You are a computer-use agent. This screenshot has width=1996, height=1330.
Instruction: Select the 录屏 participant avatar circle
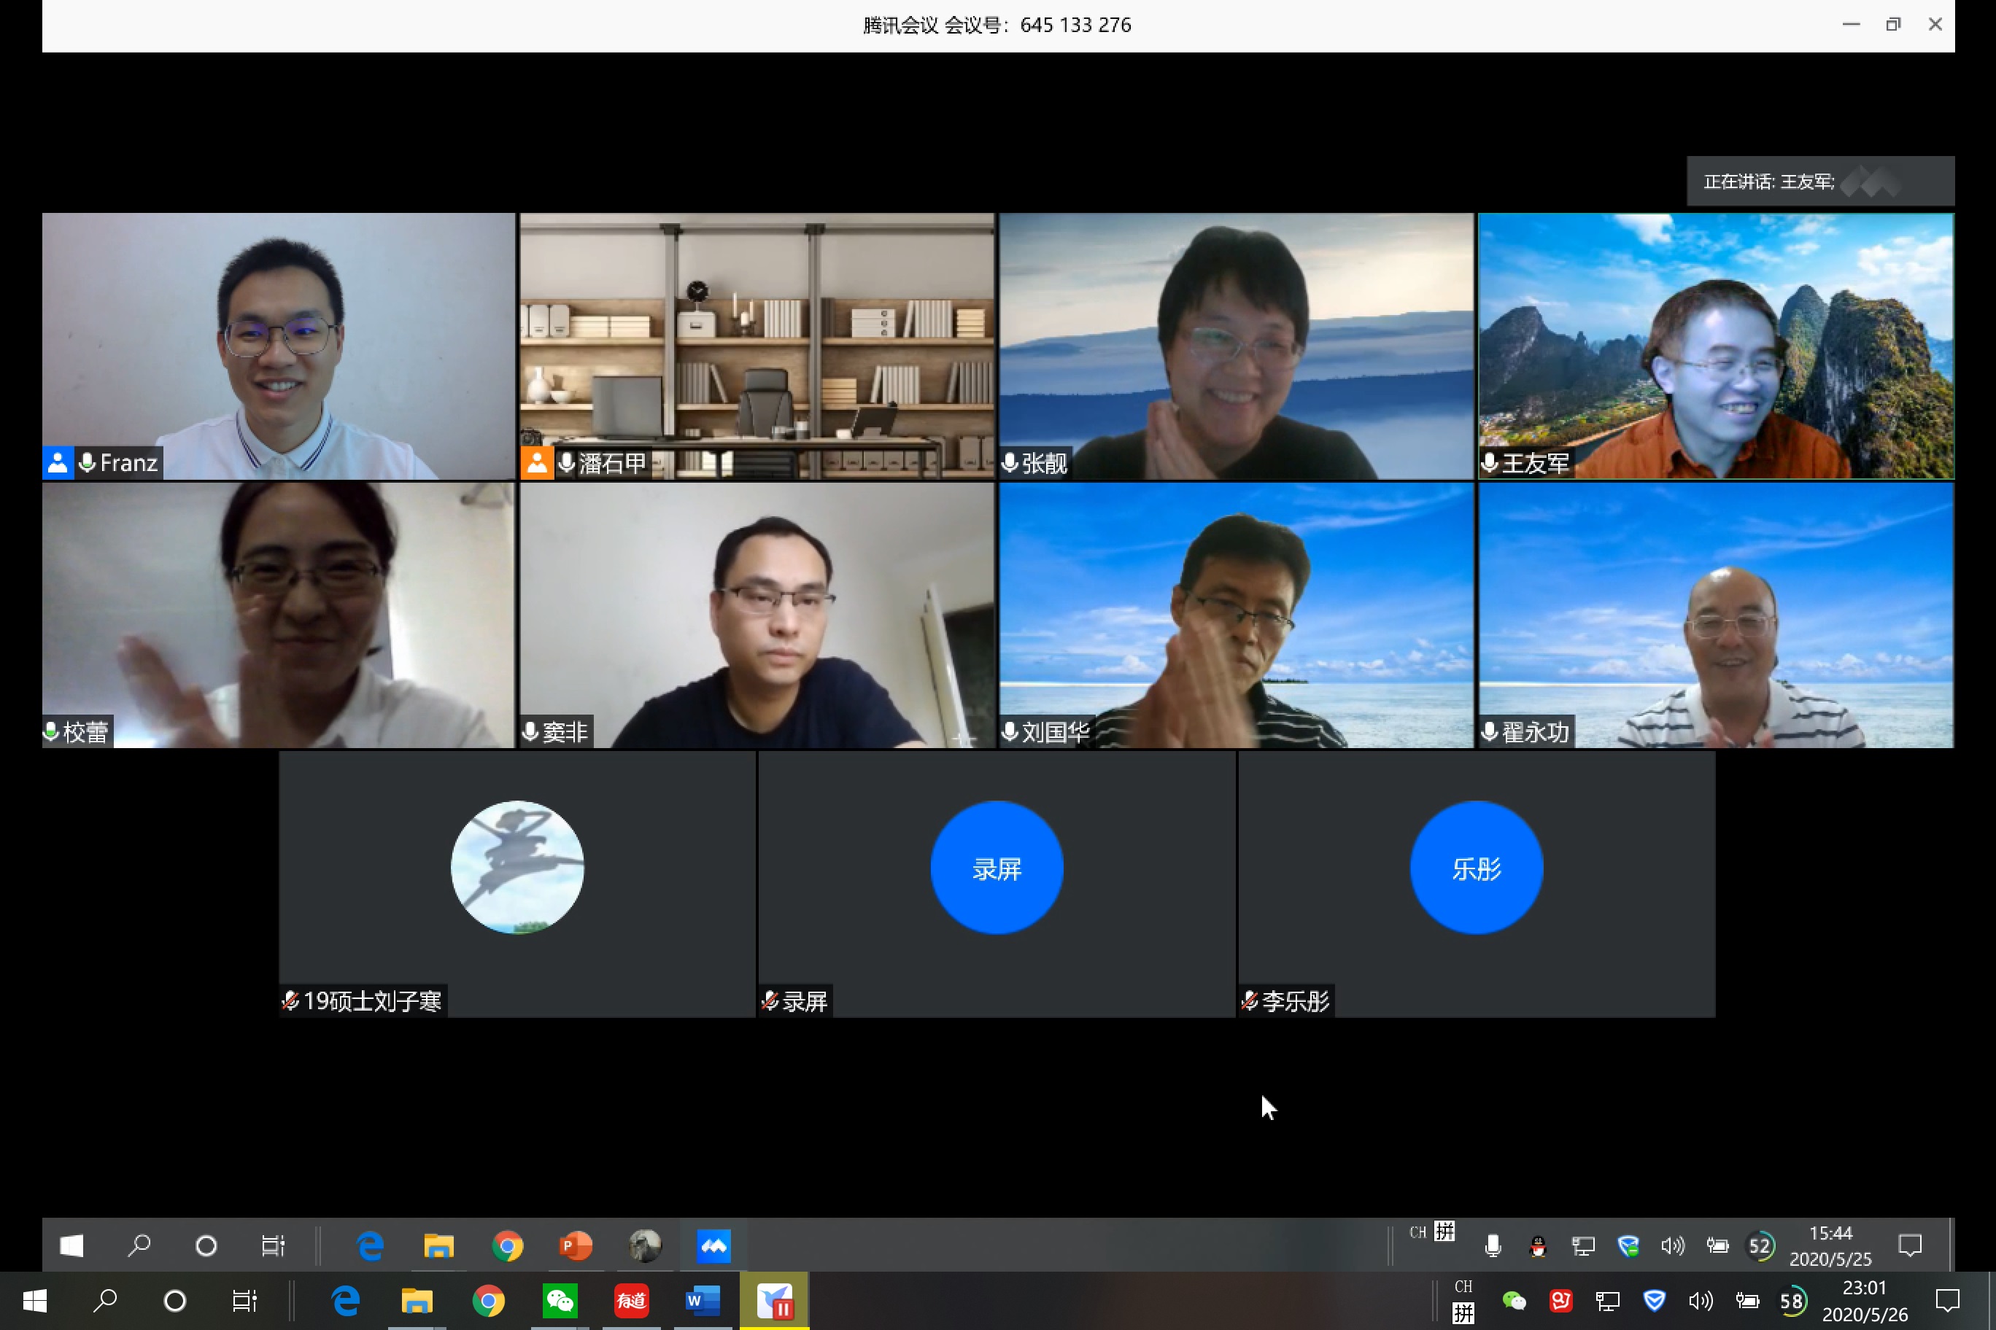(x=997, y=868)
